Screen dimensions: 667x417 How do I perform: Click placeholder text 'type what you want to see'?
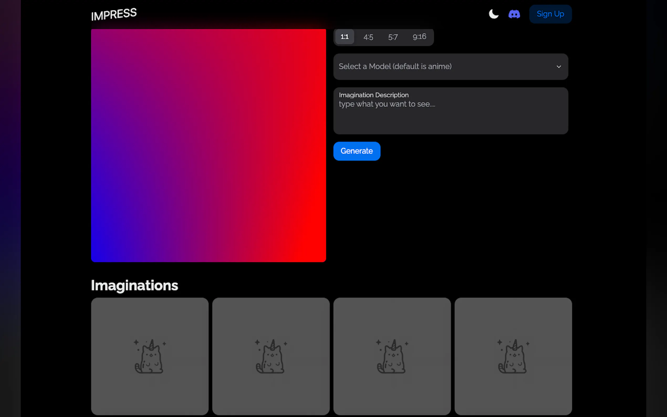coord(387,104)
